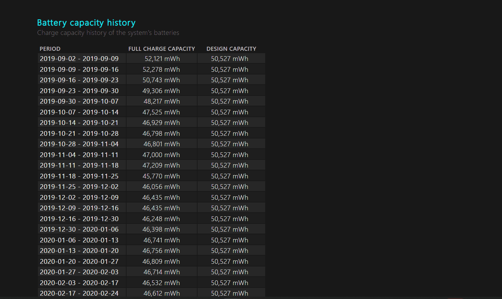Select period 2019-09-30 - 2019-10-07
Image resolution: width=502 pixels, height=299 pixels.
(x=79, y=101)
